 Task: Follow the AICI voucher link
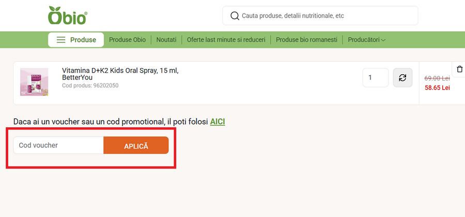[218, 122]
